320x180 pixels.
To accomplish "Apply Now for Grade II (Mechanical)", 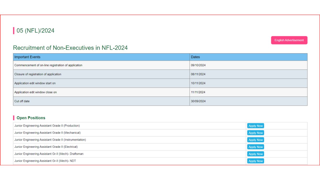I will (255, 133).
